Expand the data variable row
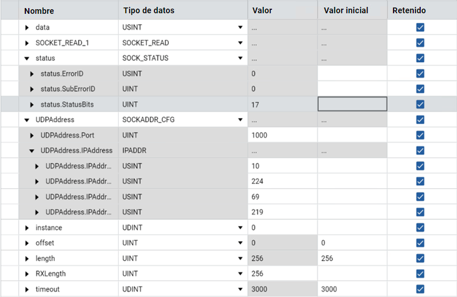The height and width of the screenshot is (297, 457). (x=27, y=27)
